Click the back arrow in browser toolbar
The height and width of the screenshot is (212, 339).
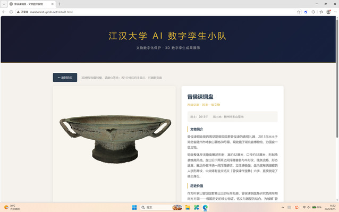coord(4,12)
